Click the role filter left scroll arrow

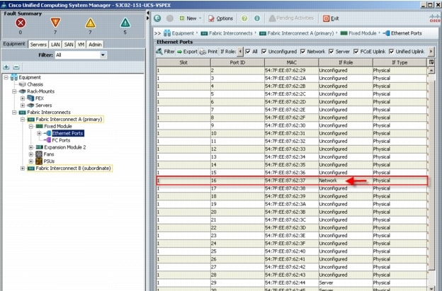pos(240,52)
